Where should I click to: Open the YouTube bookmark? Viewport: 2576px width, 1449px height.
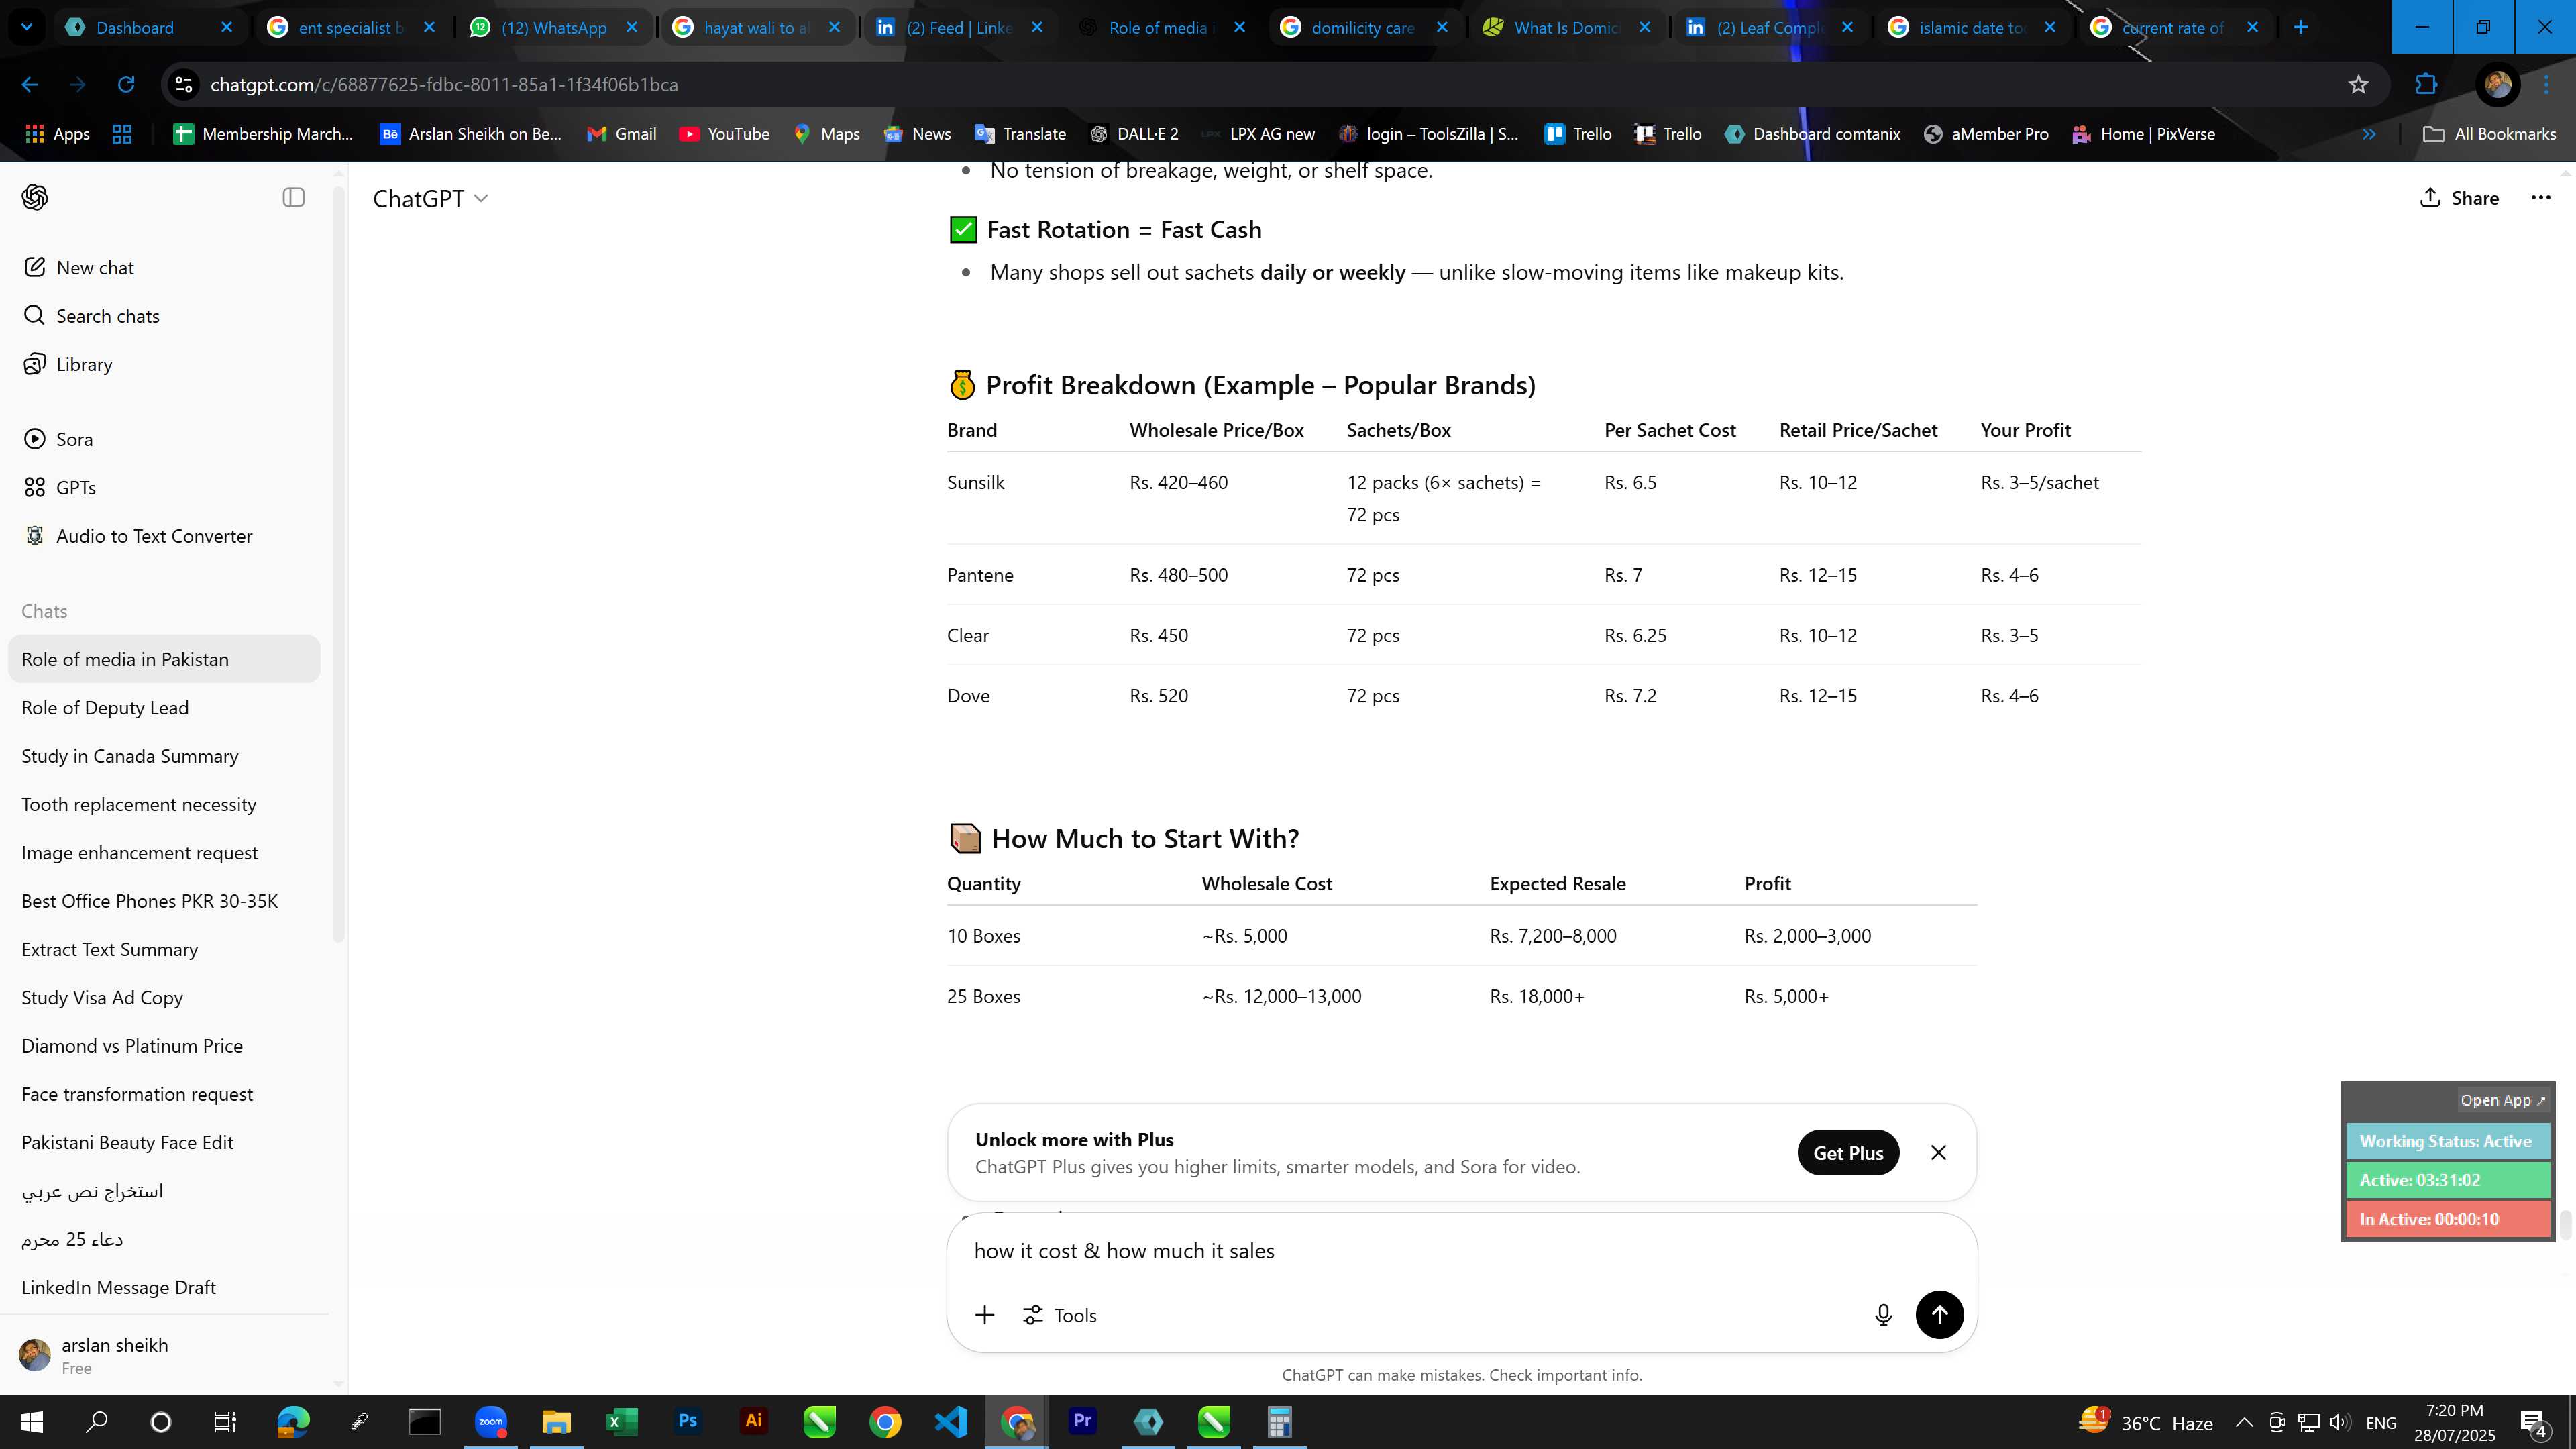click(x=724, y=133)
